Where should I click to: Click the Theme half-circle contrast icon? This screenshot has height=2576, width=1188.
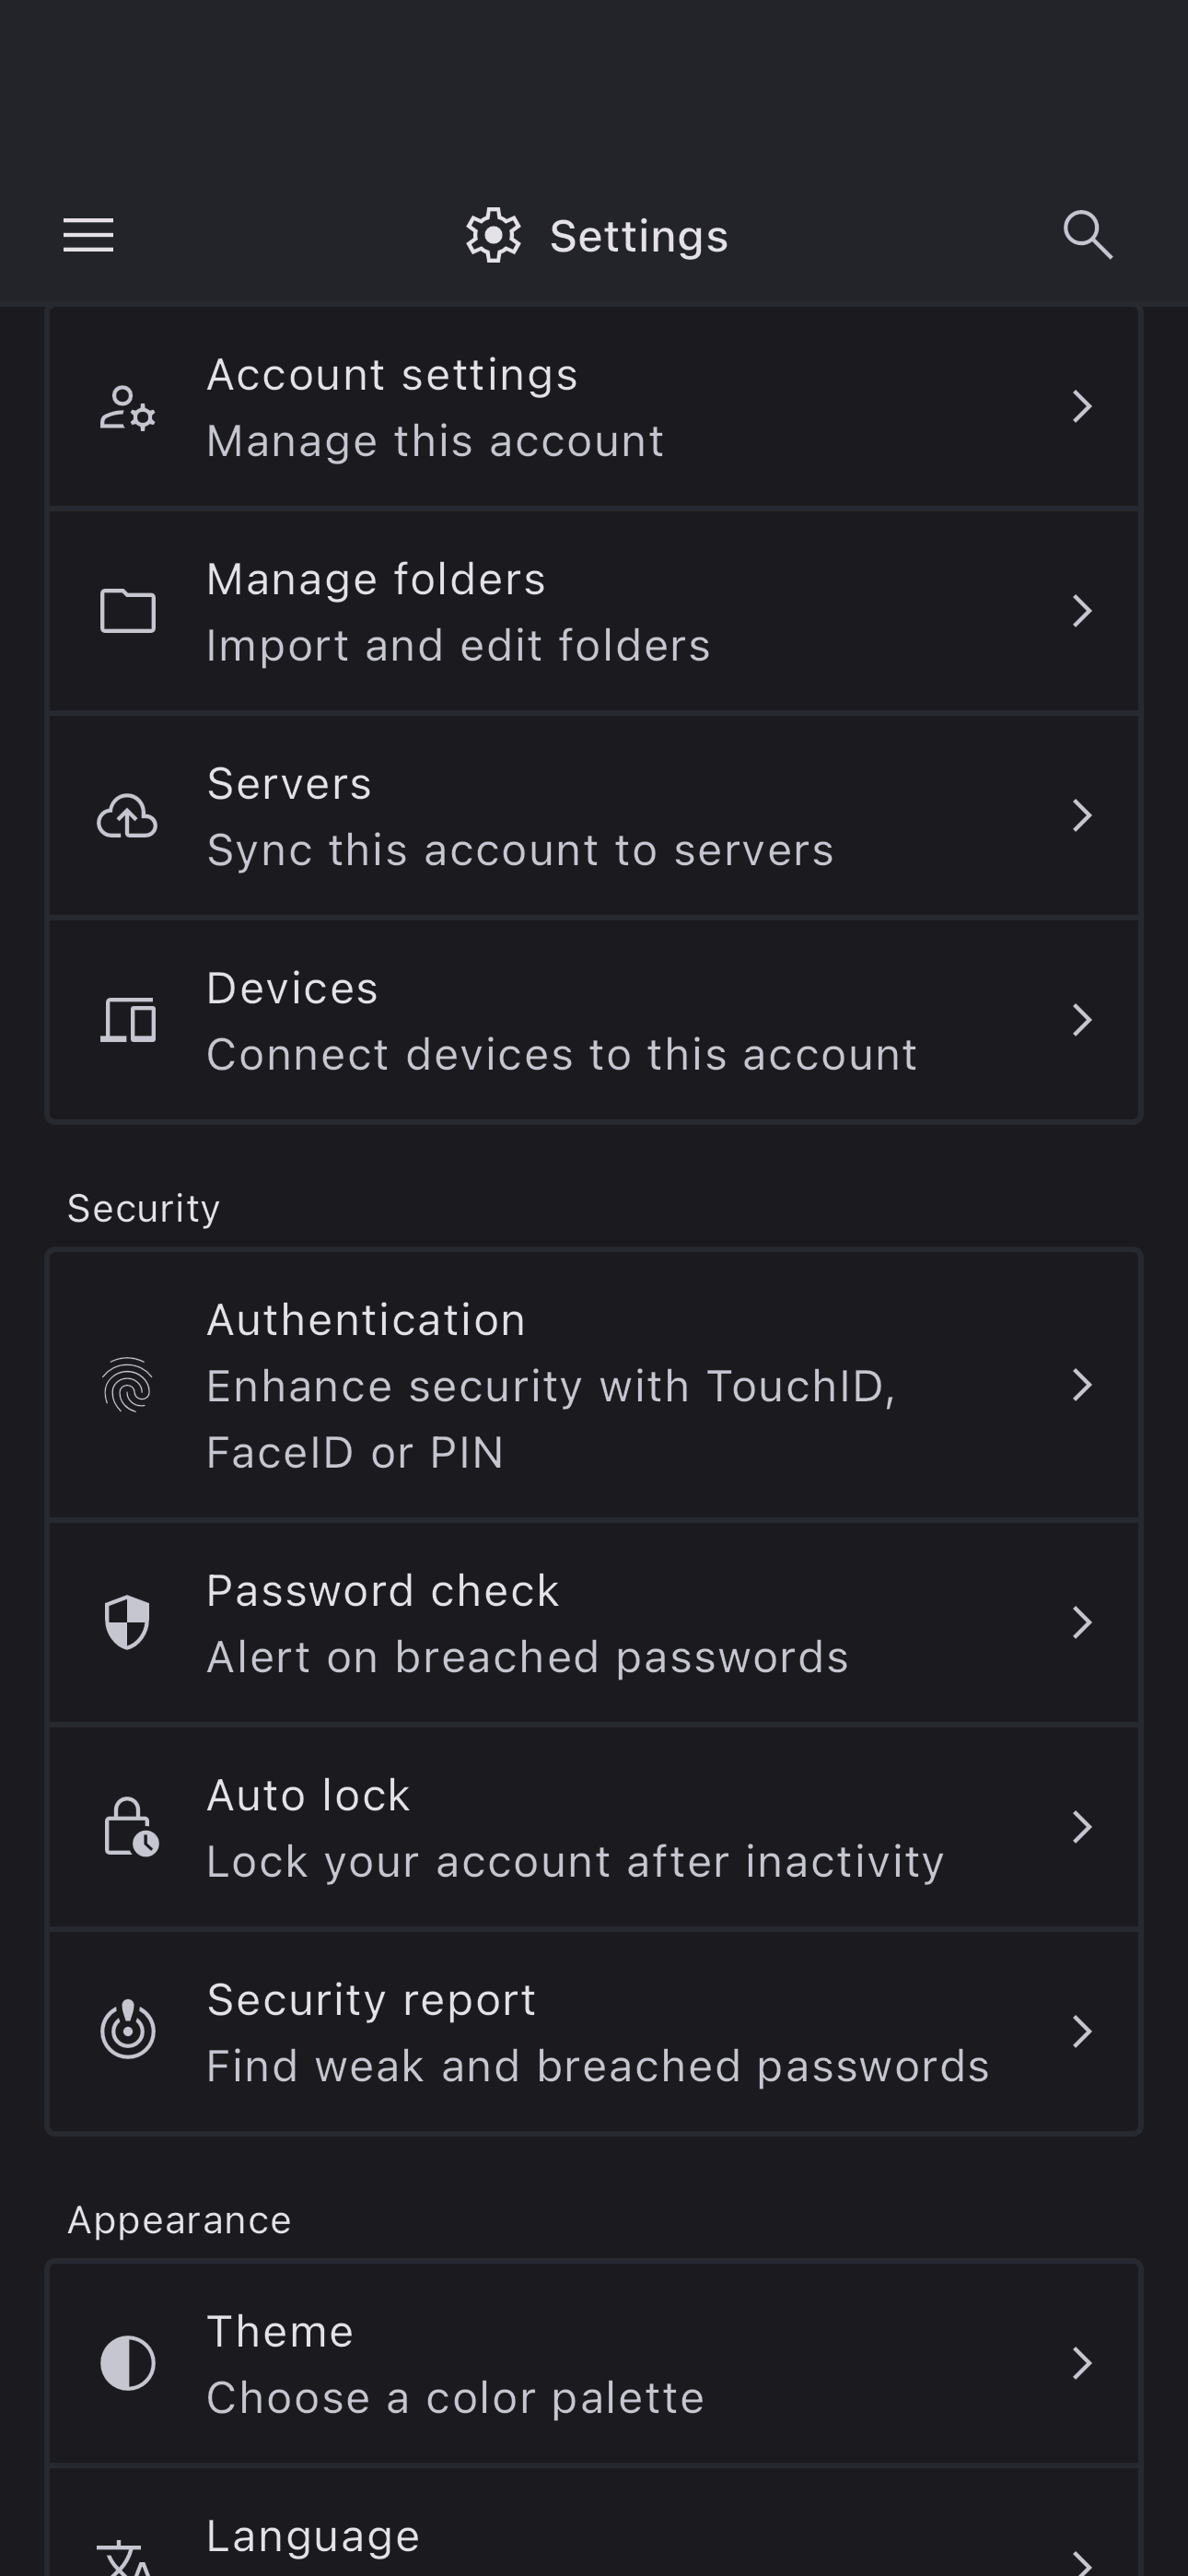128,2363
